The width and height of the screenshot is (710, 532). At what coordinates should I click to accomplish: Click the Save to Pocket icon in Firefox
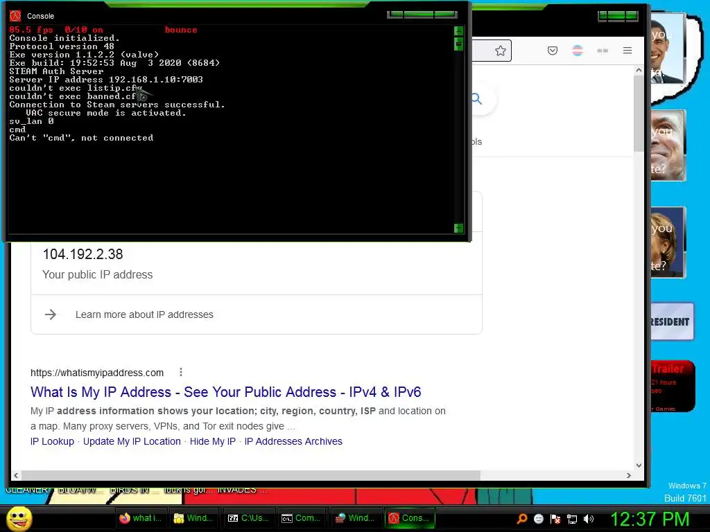553,51
